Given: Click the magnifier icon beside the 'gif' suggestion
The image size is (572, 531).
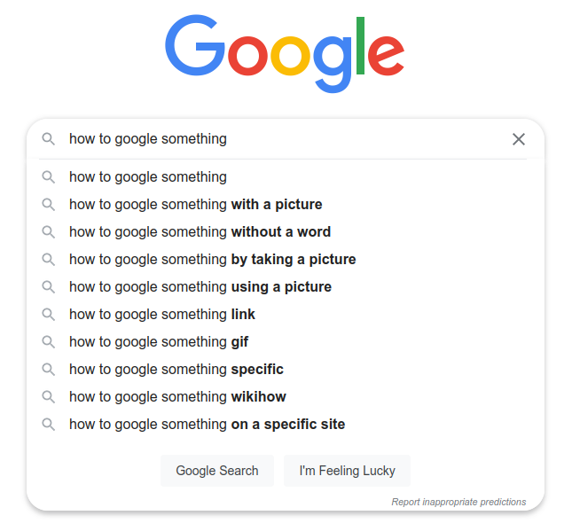Looking at the screenshot, I should tap(48, 341).
